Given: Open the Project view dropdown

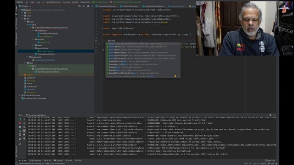Looking at the screenshot, I should coord(25,6).
